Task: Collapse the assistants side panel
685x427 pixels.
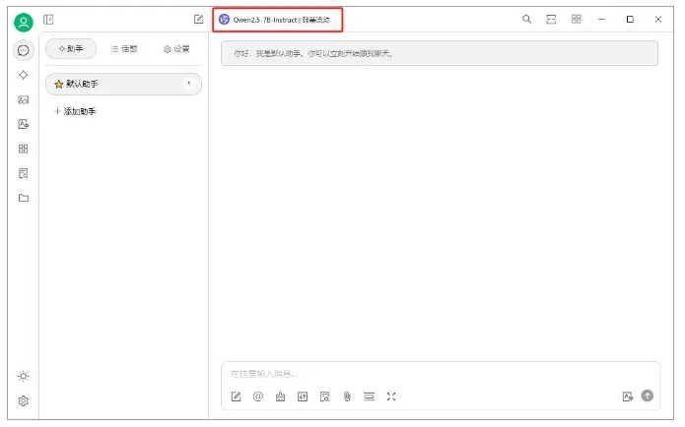Action: tap(48, 20)
